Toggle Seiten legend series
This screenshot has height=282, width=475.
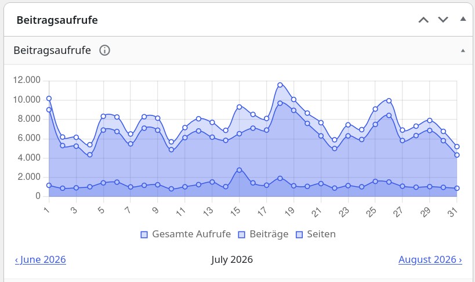pyautogui.click(x=316, y=234)
